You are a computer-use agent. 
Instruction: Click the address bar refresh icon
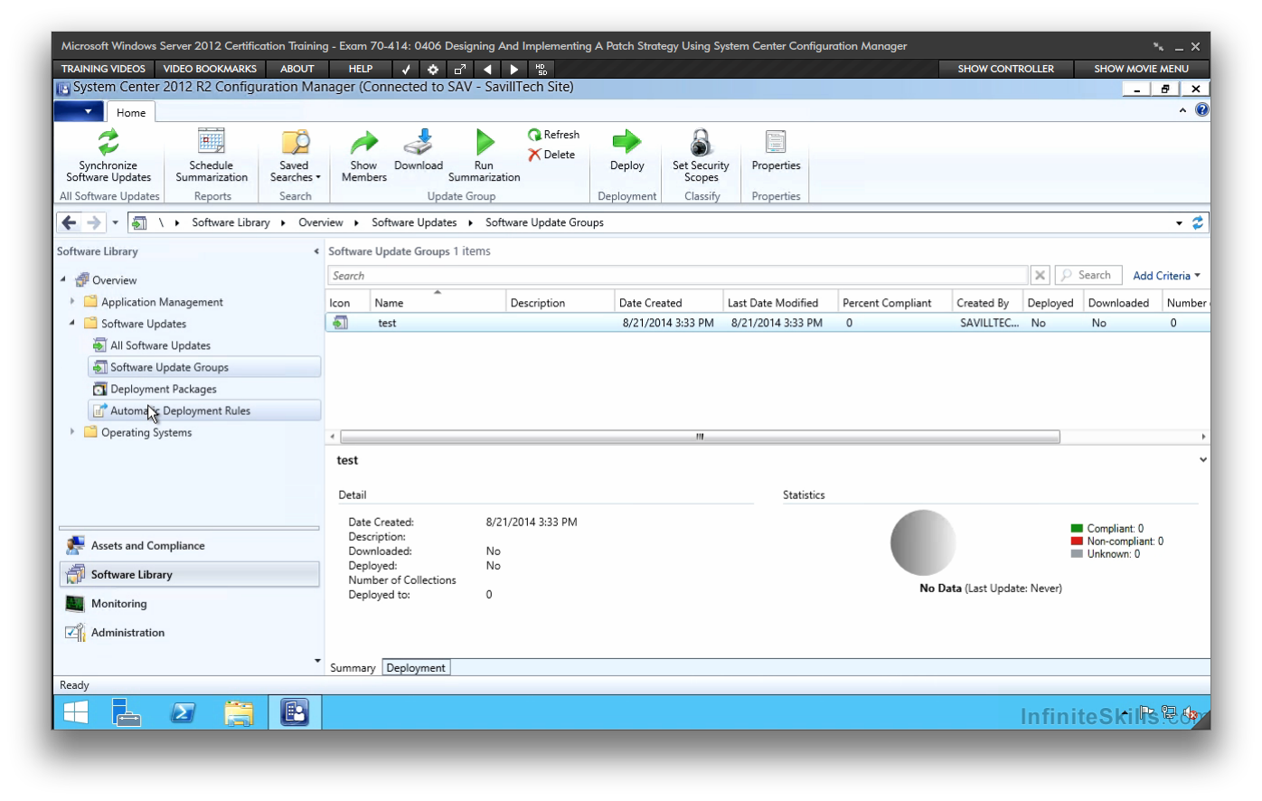tap(1198, 222)
